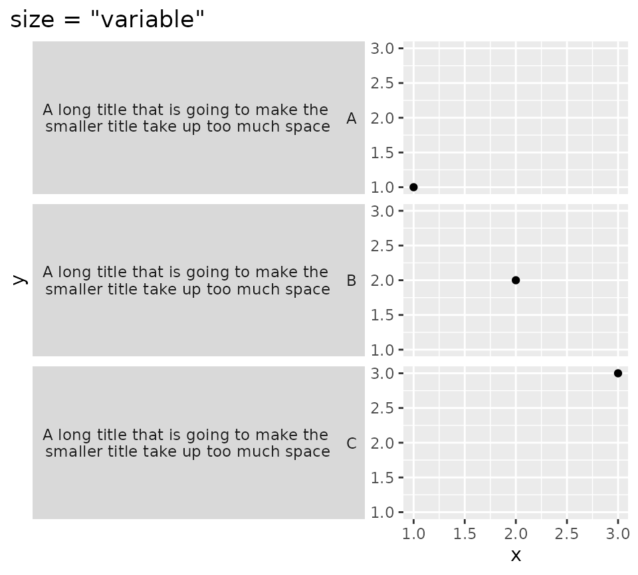638x575 pixels.
Task: Click the 1.5 tick label on x axis
Action: click(465, 533)
